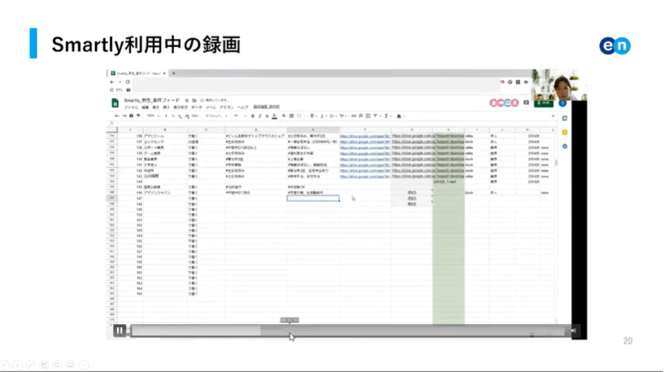Click the browser reload button
664x372 pixels.
point(128,82)
